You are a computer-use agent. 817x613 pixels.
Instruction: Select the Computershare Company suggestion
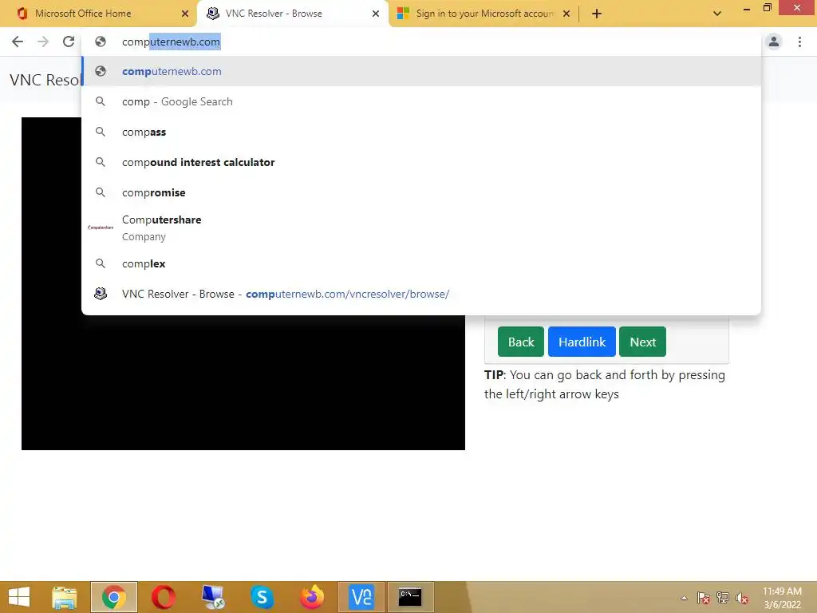point(421,227)
